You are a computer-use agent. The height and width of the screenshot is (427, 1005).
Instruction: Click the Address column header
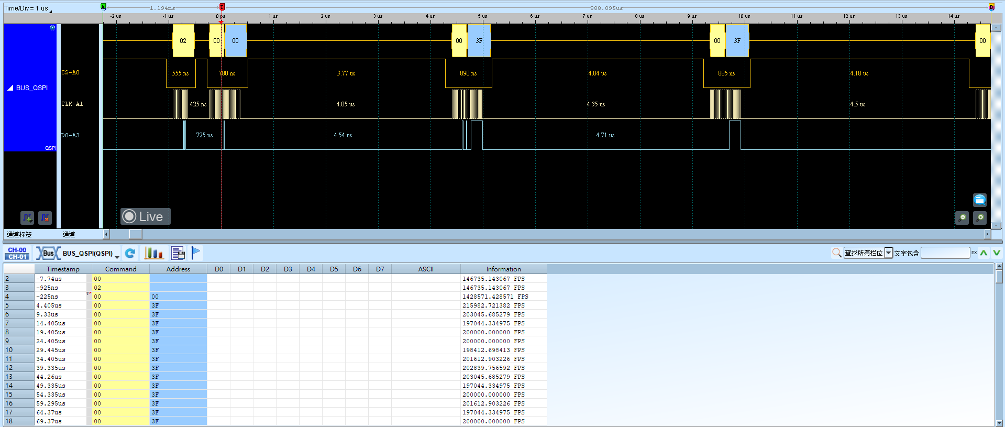[x=178, y=269]
